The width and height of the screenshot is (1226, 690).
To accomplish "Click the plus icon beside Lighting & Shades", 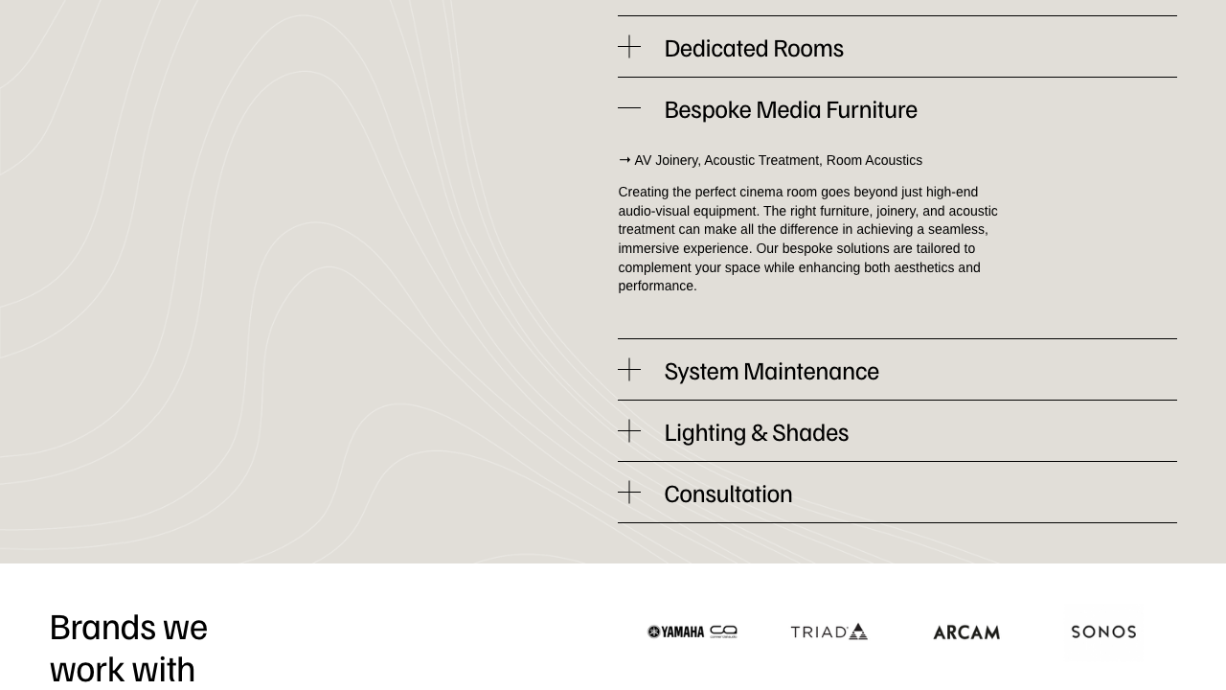I will click(629, 430).
